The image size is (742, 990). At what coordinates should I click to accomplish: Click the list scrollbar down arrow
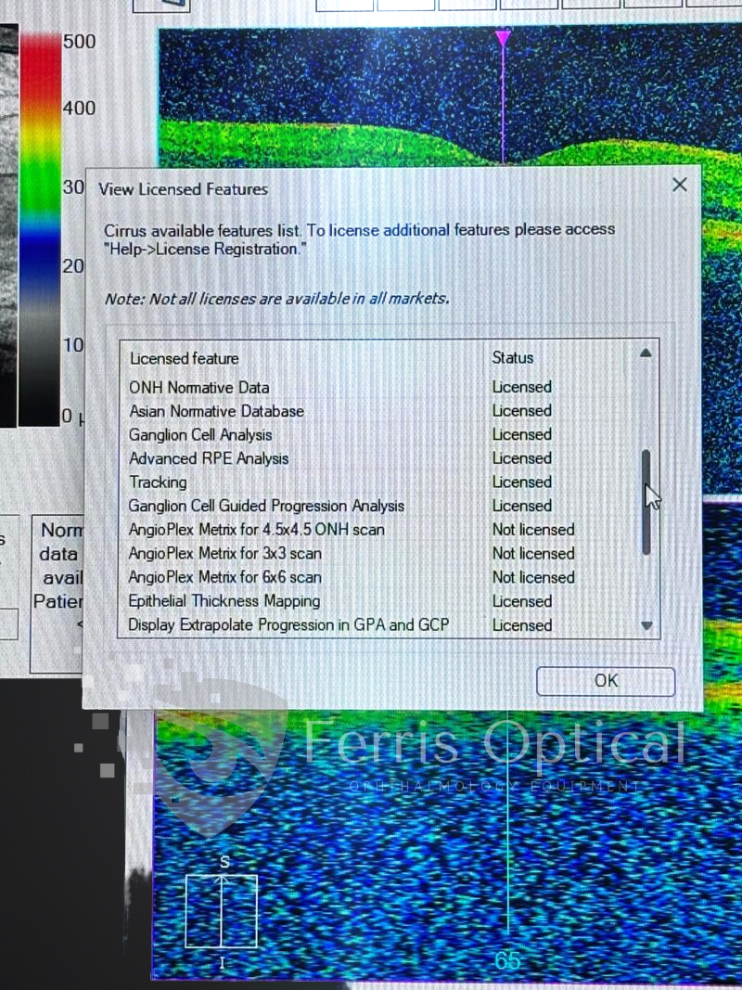point(646,625)
